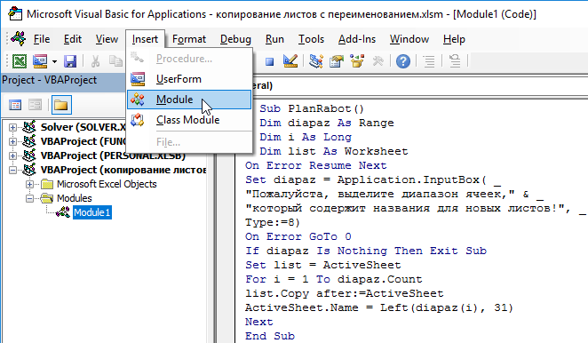Expand the Microsoft Excel Objects folder
This screenshot has width=588, height=343.
pyautogui.click(x=29, y=184)
